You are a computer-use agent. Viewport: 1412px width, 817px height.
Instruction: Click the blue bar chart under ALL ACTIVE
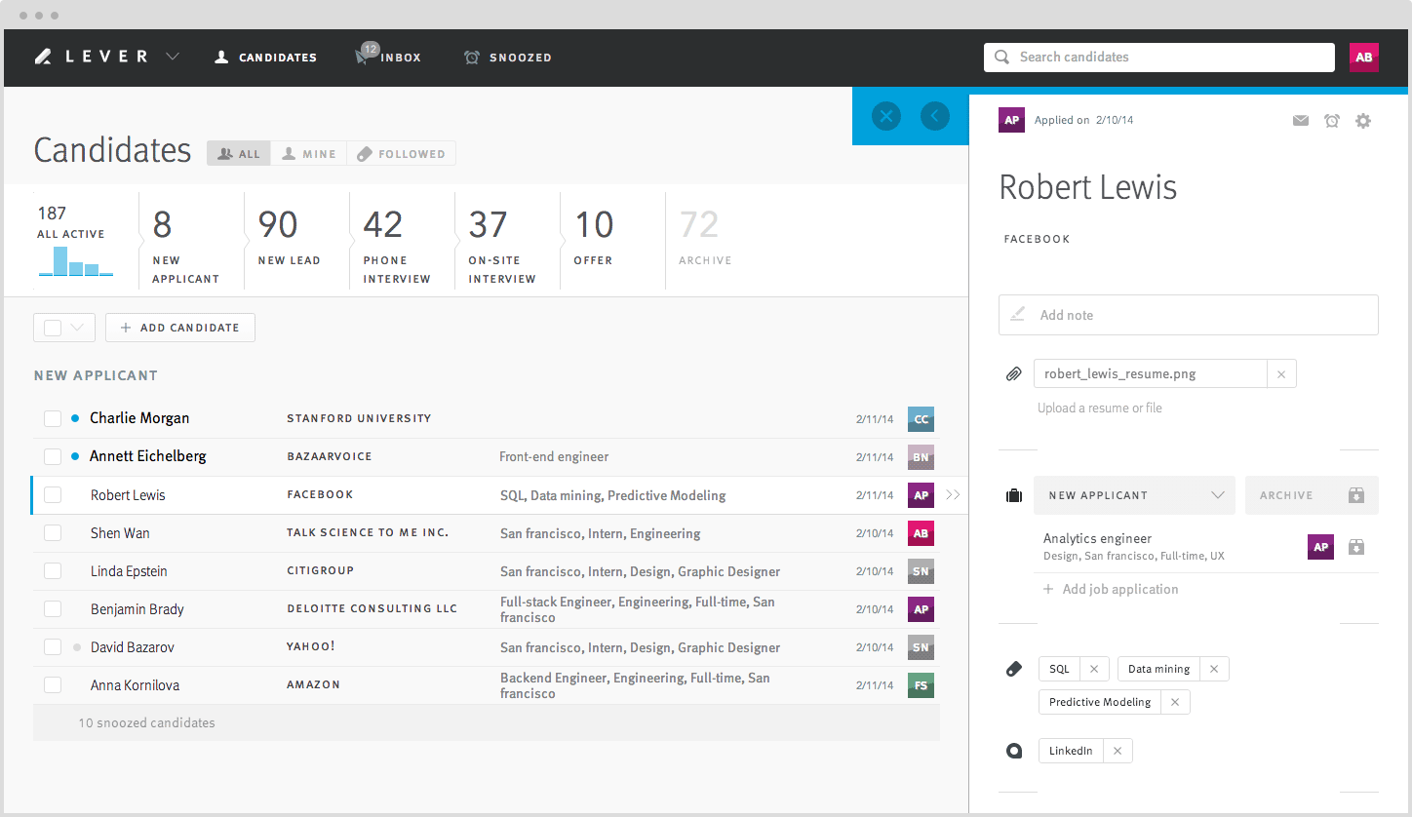click(x=75, y=265)
